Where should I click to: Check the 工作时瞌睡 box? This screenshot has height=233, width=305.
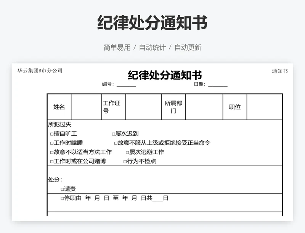[52, 143]
